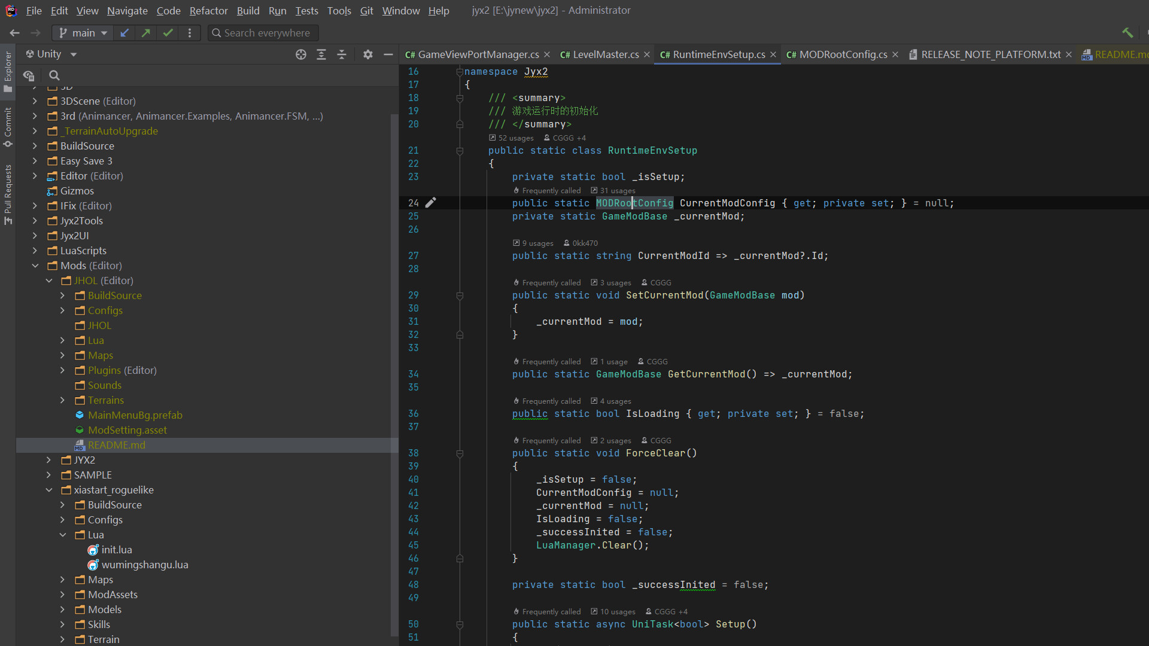Open the main branch dropdown

(82, 33)
